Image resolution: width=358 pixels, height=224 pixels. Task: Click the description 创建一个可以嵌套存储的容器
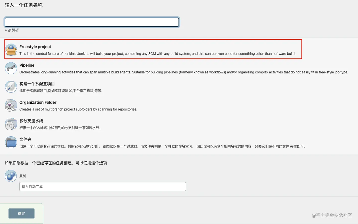coord(163,146)
